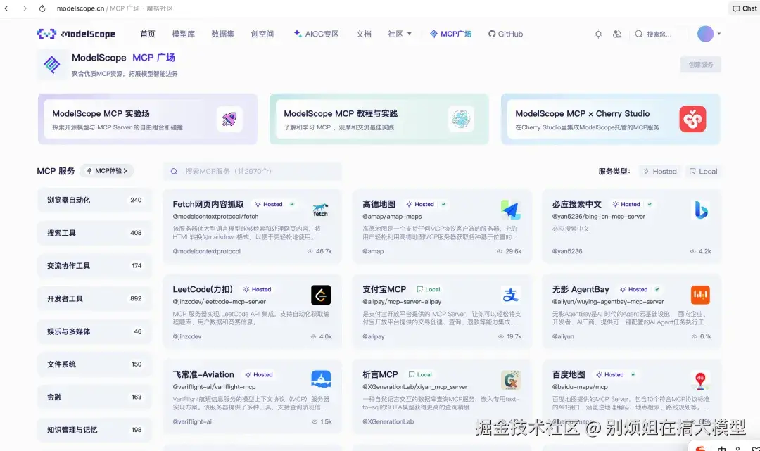Click the language switch icon in the navbar
This screenshot has width=760, height=451.
point(618,33)
